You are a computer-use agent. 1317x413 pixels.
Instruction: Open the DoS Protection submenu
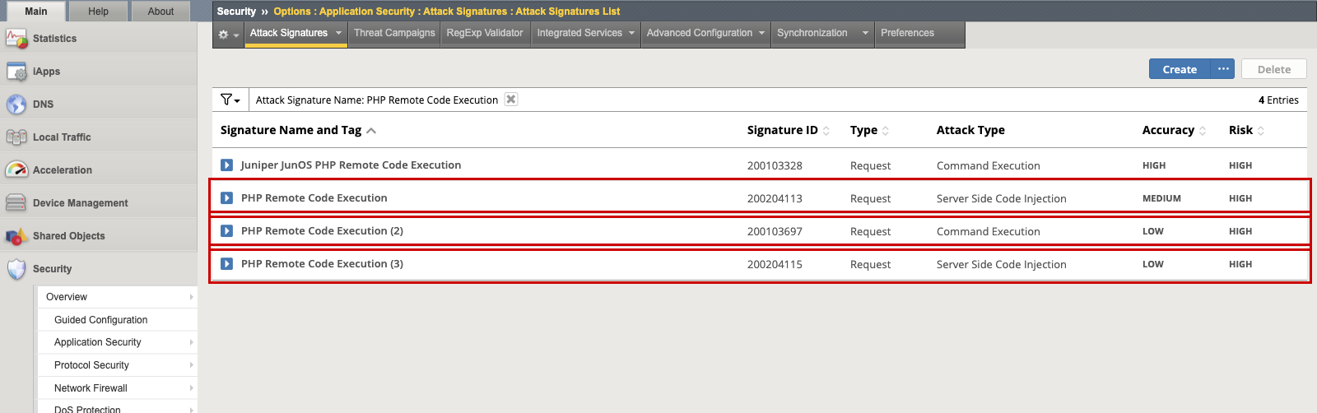[118, 408]
